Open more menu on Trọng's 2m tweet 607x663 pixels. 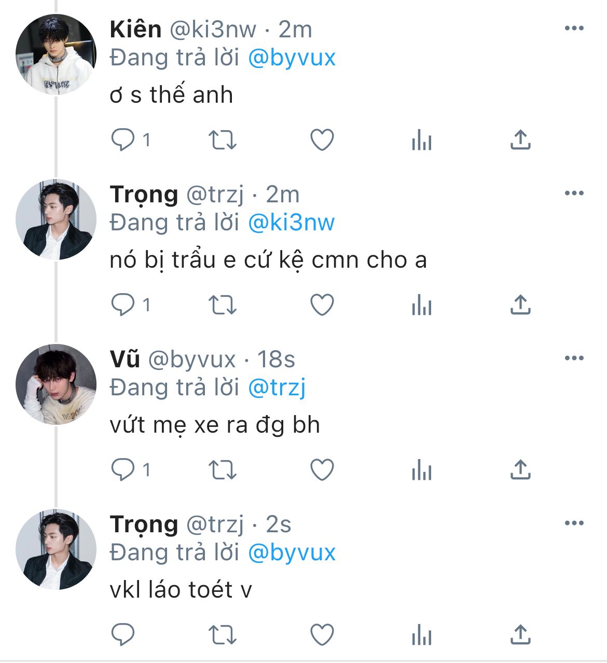[574, 194]
